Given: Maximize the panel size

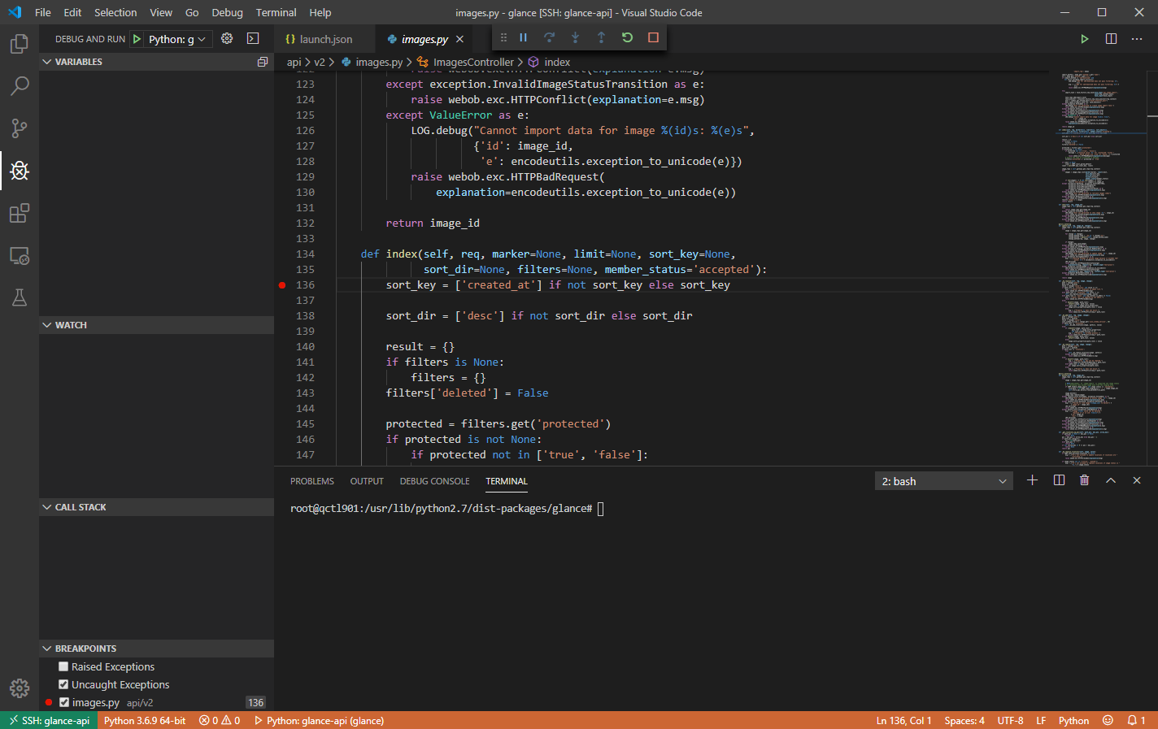Looking at the screenshot, I should (1110, 480).
